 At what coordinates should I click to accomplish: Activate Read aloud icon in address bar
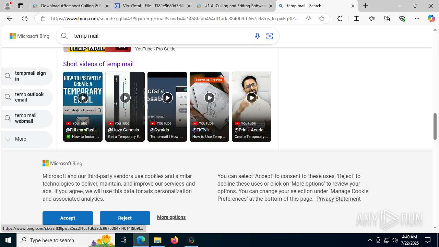tap(308, 19)
